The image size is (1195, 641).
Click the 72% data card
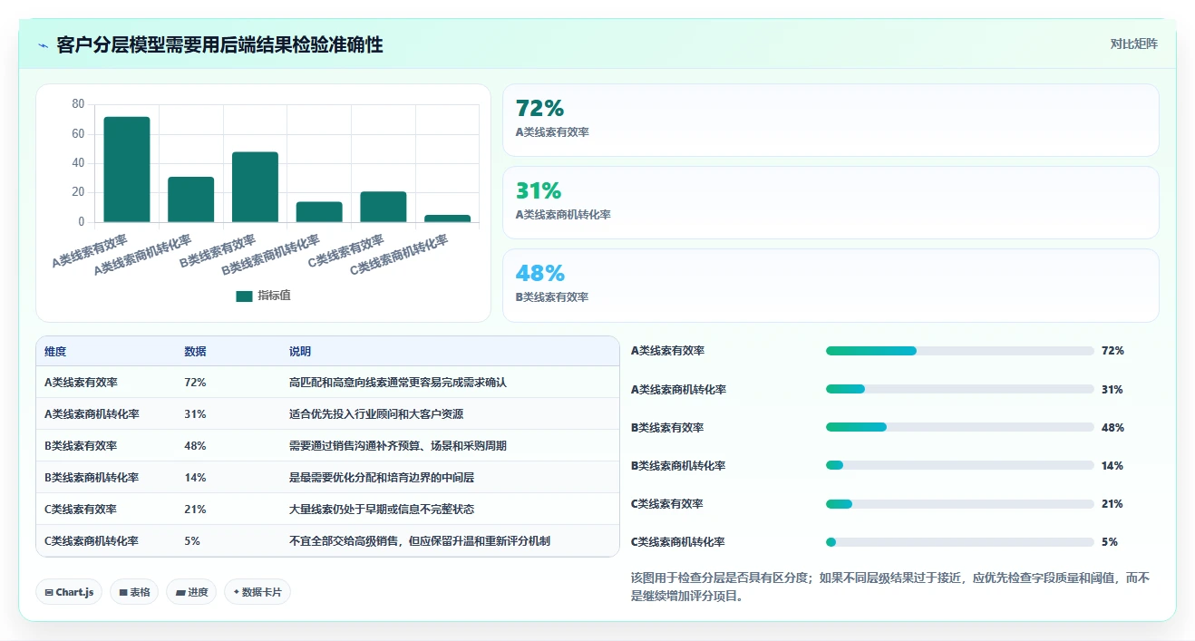pos(831,121)
